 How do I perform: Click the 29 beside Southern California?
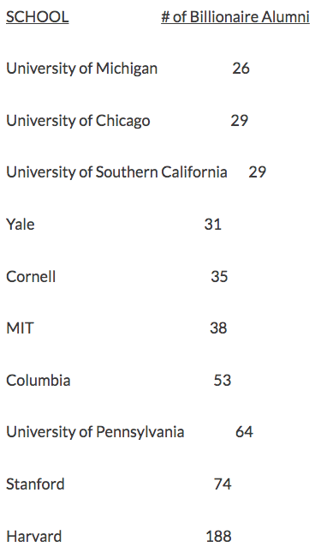pos(258,172)
